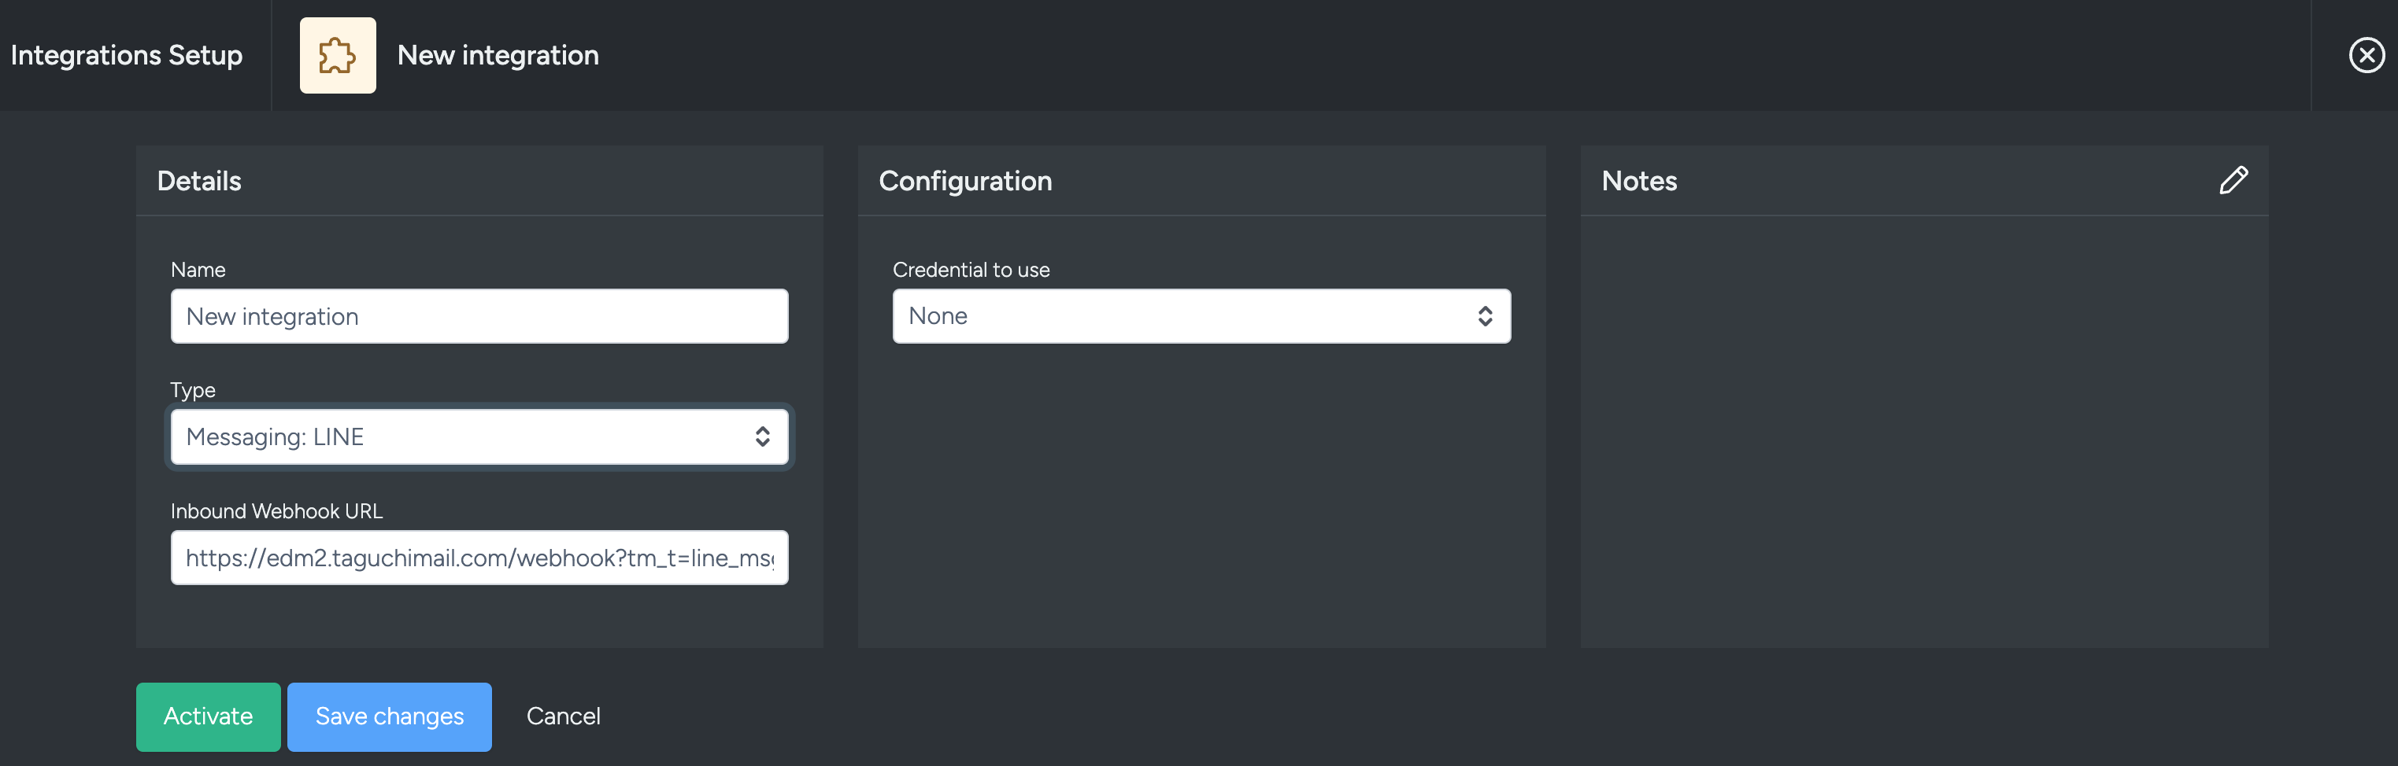Image resolution: width=2398 pixels, height=766 pixels.
Task: Open the Type dropdown showing Messaging: LINE
Action: click(x=479, y=437)
